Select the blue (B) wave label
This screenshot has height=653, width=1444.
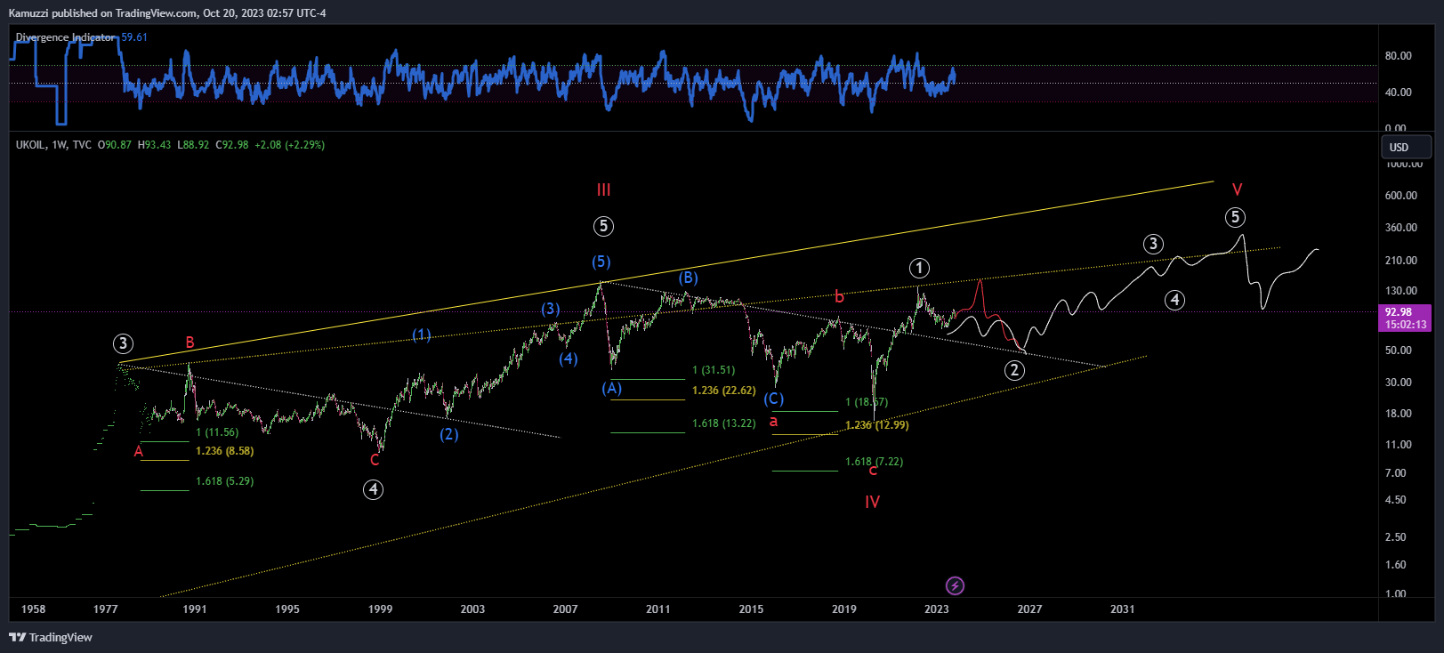(x=688, y=278)
